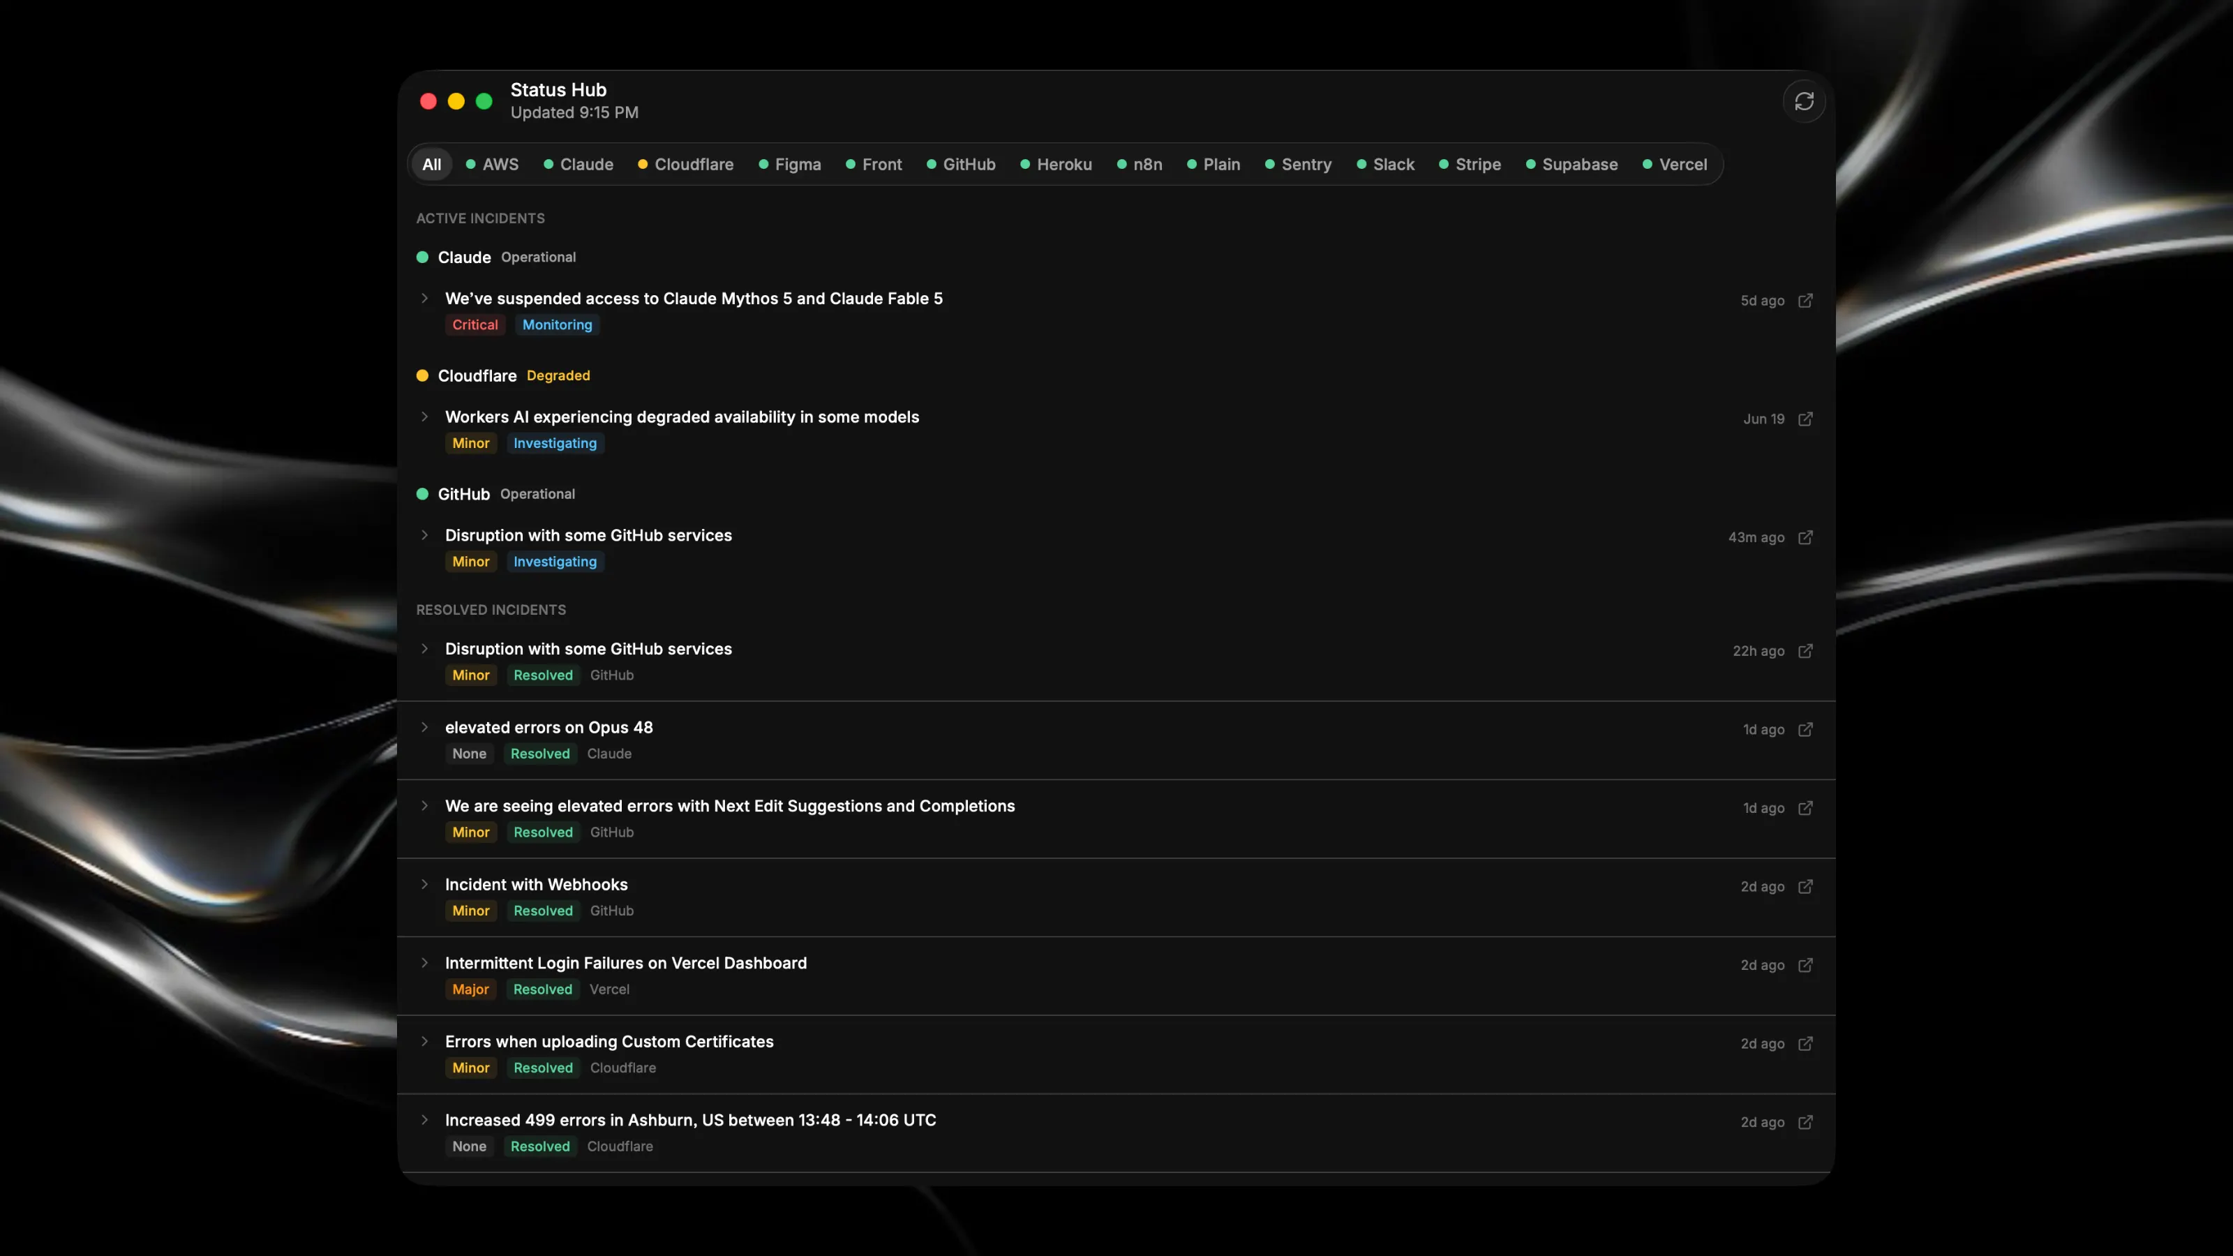Click the Cloudflare active incidents header

[x=502, y=375]
